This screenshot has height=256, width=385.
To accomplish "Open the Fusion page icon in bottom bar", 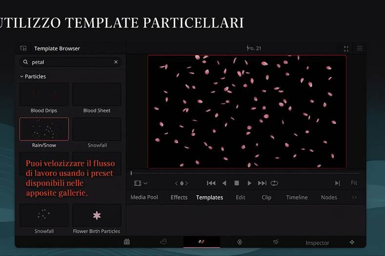I will click(x=276, y=242).
